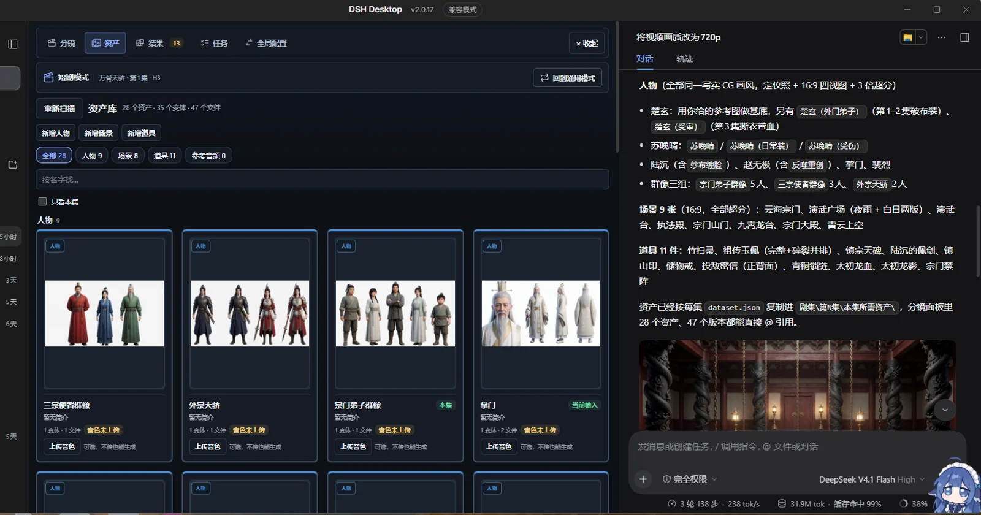Open the 结果 tab
Viewport: 981px width, 515px height.
158,44
